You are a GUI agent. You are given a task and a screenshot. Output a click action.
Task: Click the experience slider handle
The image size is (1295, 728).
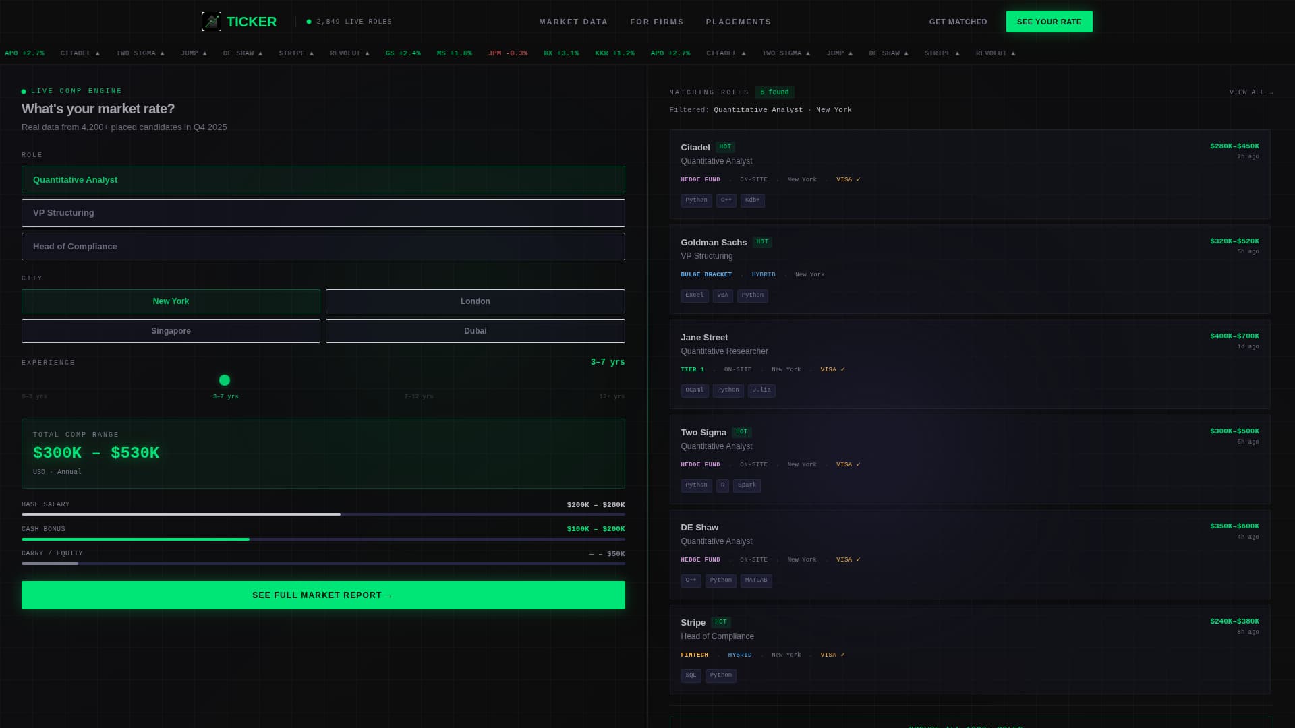(225, 380)
